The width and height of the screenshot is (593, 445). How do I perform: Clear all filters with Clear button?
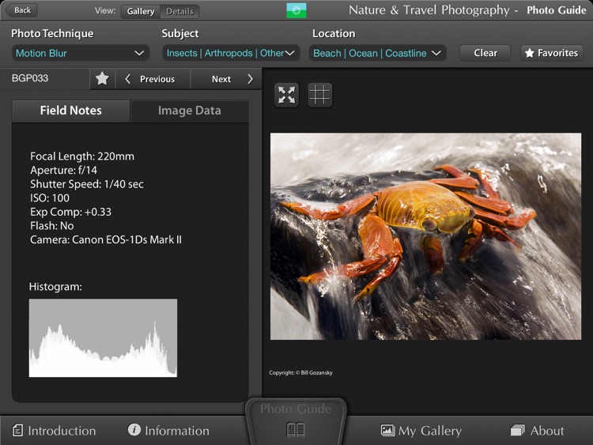point(485,53)
